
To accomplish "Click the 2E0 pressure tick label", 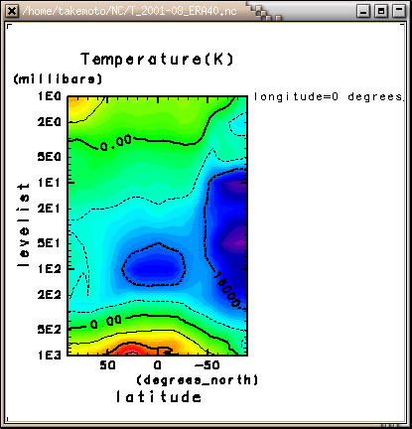I will pos(50,122).
